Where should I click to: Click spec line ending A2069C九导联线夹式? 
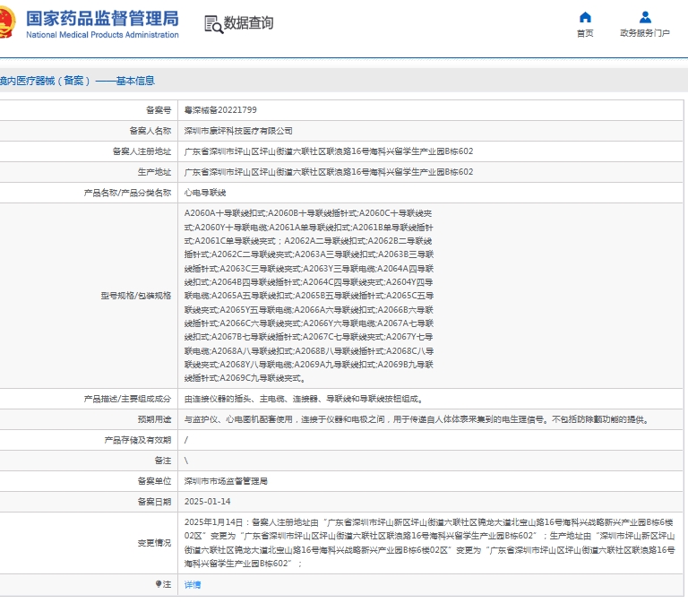tap(245, 378)
